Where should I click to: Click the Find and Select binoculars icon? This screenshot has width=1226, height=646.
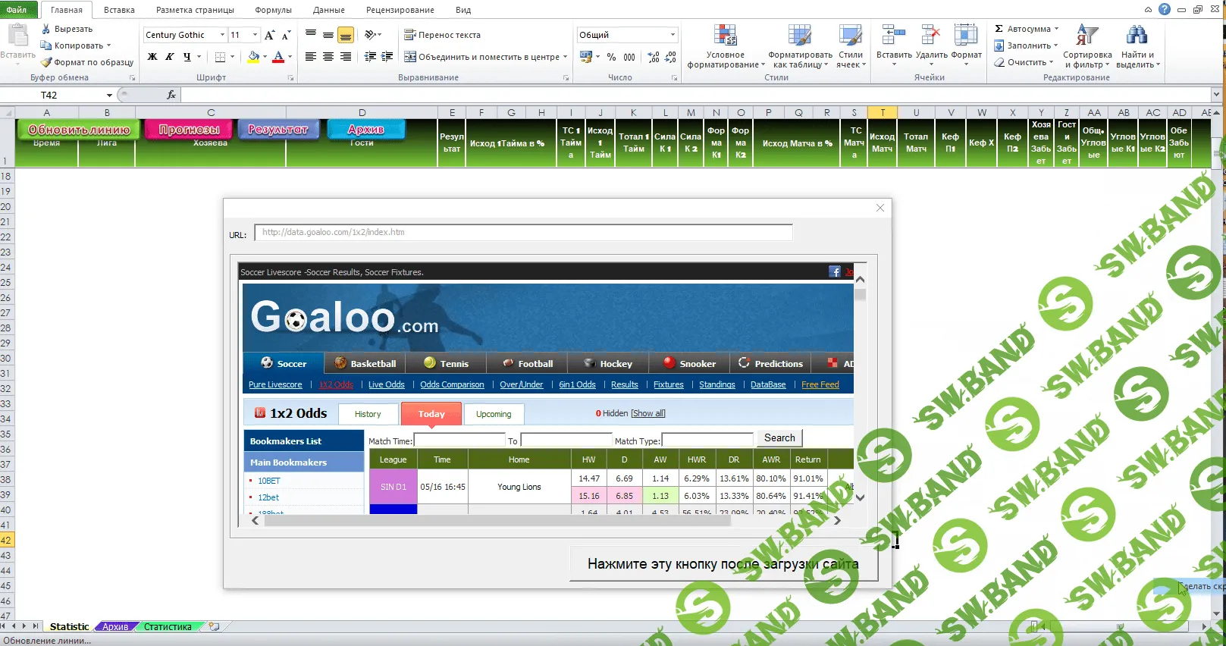coord(1136,36)
